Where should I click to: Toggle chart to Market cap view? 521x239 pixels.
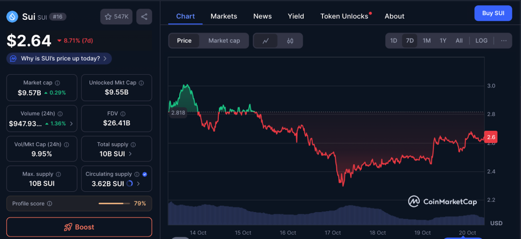click(224, 41)
